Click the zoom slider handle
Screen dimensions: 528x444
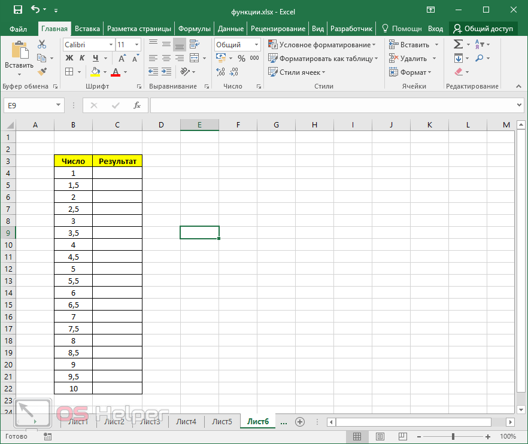coord(453,437)
